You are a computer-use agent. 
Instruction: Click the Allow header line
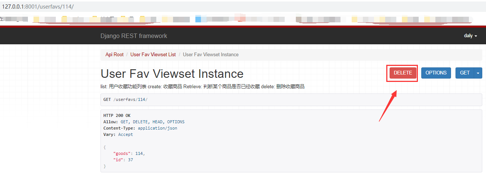pyautogui.click(x=144, y=122)
